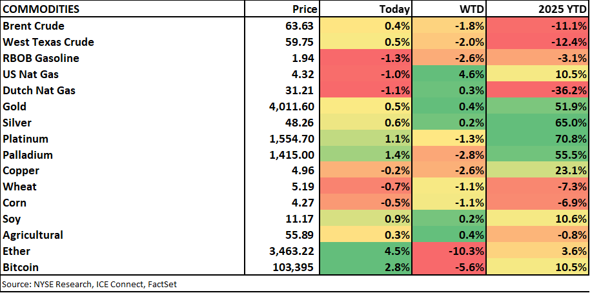Viewport: 590px width, 293px height.
Task: Click the COMMODITIES header cell
Action: [x=41, y=9]
